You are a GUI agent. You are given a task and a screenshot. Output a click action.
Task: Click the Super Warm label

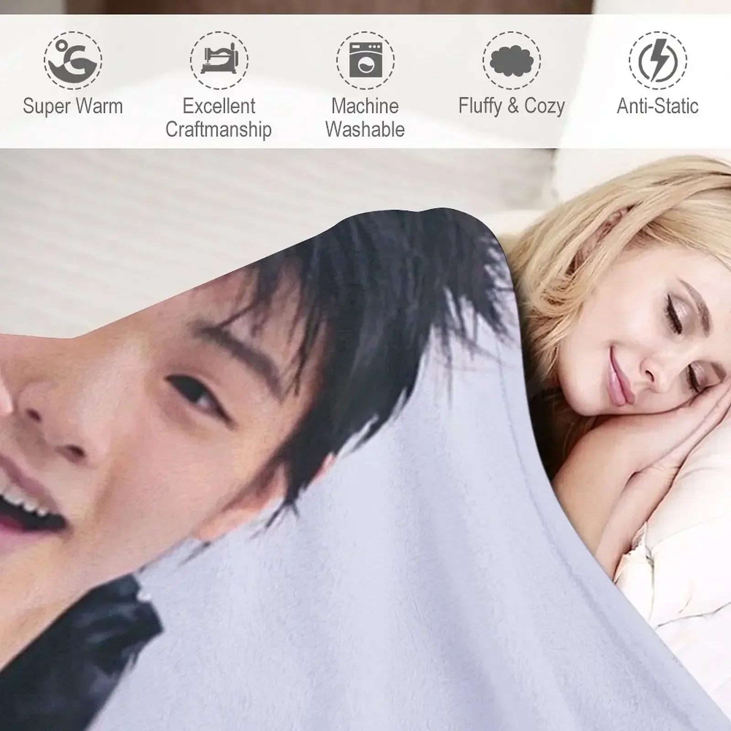(x=73, y=106)
